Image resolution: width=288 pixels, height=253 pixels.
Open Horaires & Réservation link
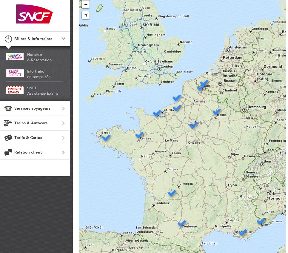(x=39, y=57)
